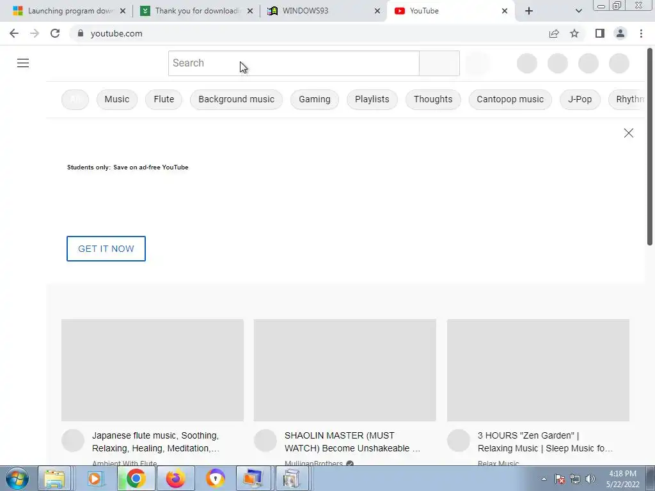Select the YouTube browser tab

(x=451, y=11)
